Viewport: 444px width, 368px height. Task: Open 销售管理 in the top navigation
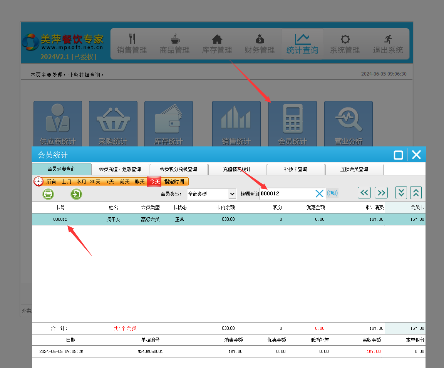point(132,44)
